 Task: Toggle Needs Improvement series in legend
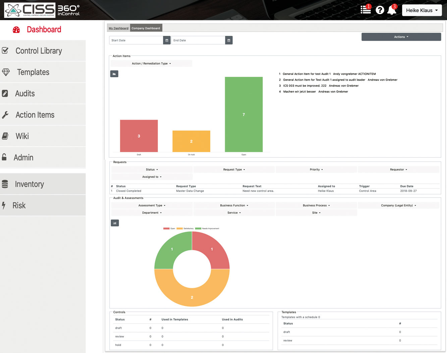(x=207, y=229)
